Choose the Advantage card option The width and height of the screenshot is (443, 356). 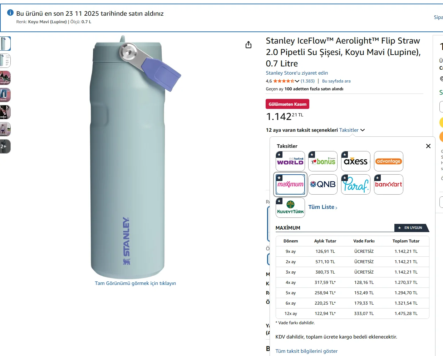[x=389, y=161]
